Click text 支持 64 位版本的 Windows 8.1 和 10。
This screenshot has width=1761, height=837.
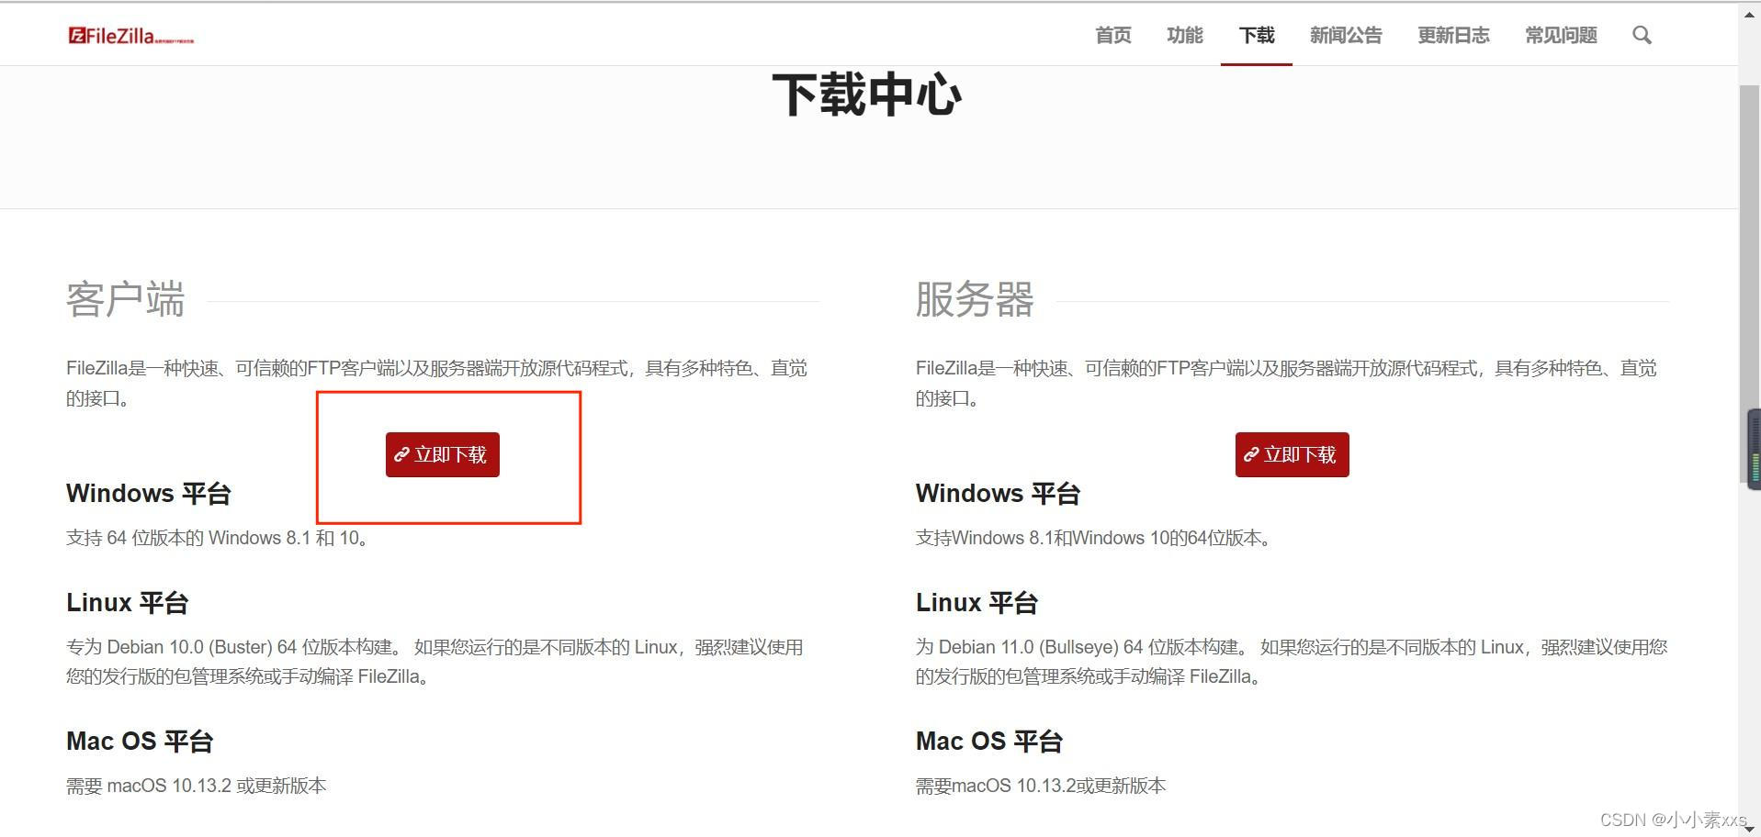pos(218,538)
